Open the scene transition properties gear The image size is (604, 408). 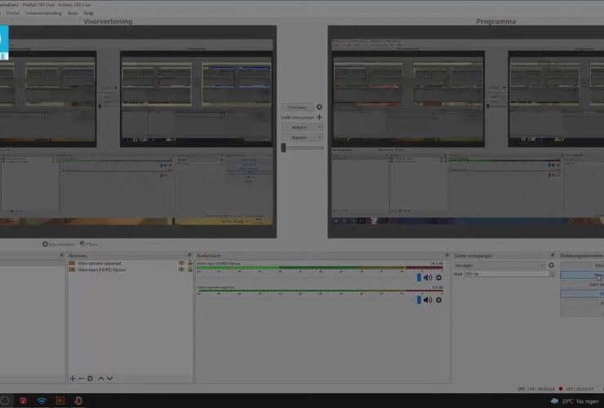[x=551, y=265]
